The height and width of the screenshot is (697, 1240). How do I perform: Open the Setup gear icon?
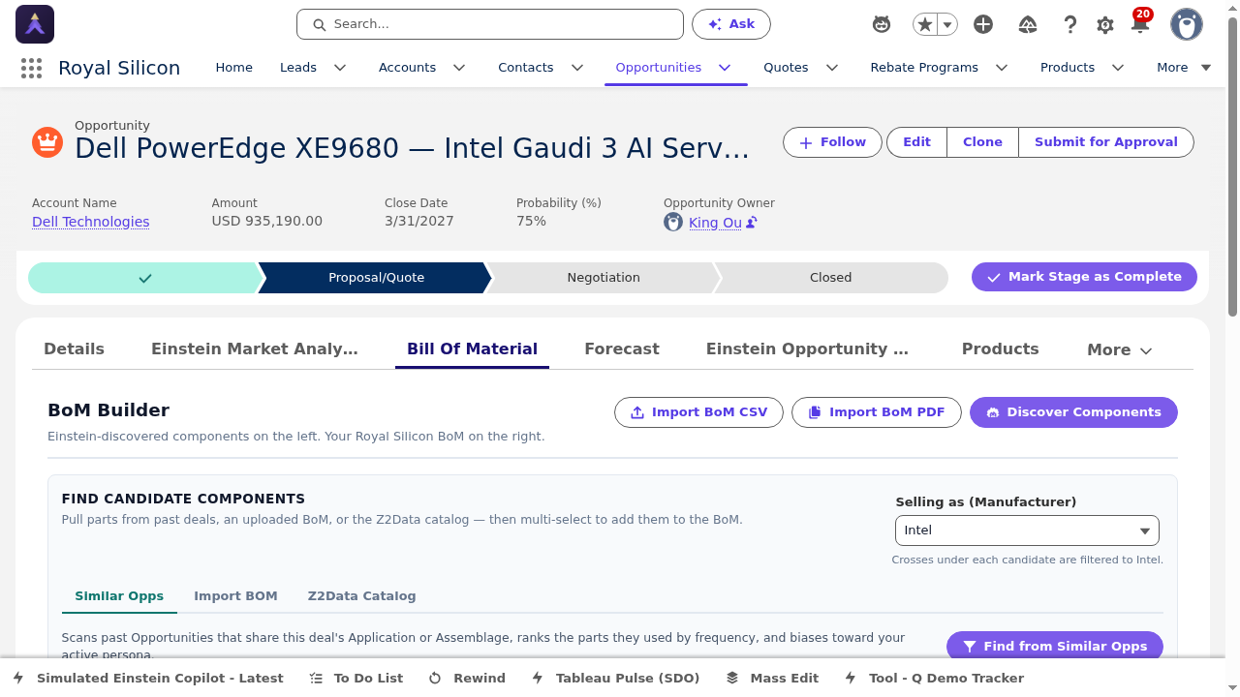pos(1105,25)
